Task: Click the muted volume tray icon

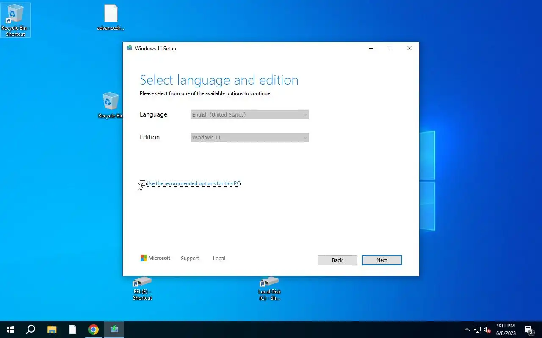Action: 487,330
